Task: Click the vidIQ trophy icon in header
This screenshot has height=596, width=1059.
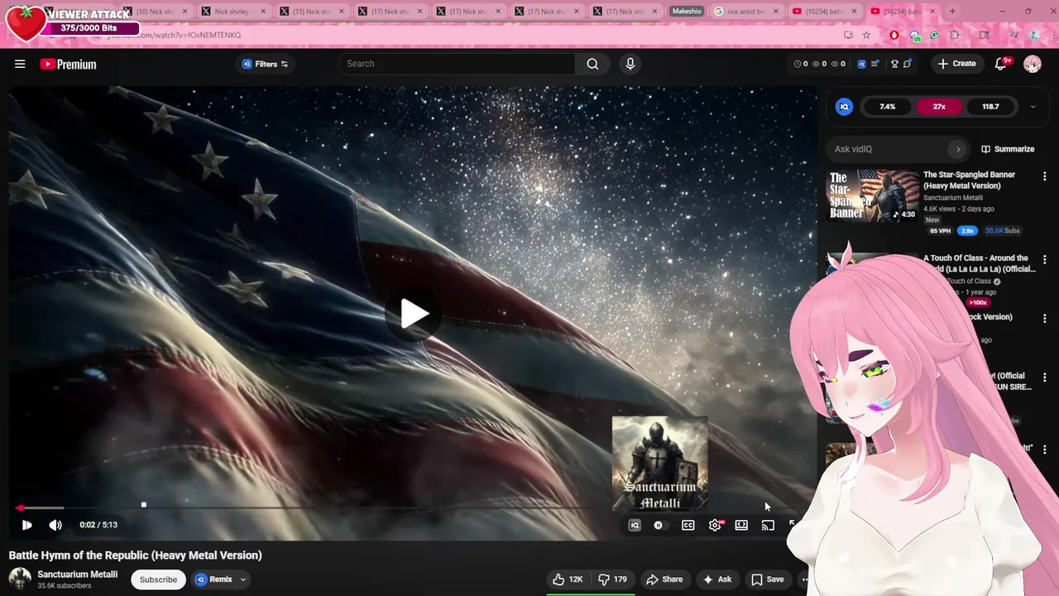Action: pyautogui.click(x=894, y=64)
